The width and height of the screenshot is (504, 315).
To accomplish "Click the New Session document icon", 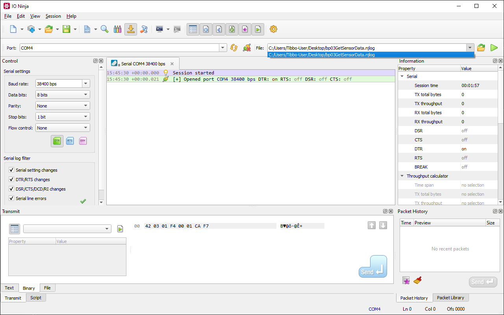I will [13, 29].
